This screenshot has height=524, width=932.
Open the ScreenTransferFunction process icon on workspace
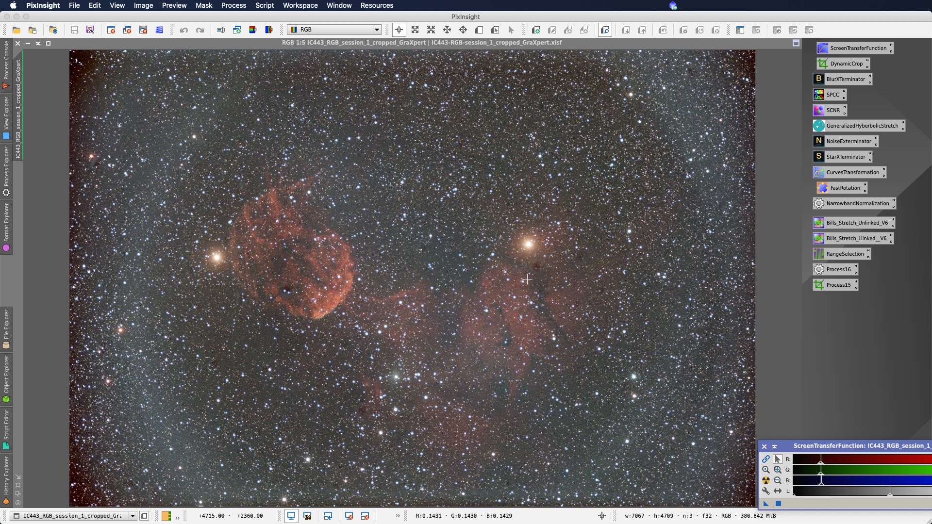click(x=854, y=48)
